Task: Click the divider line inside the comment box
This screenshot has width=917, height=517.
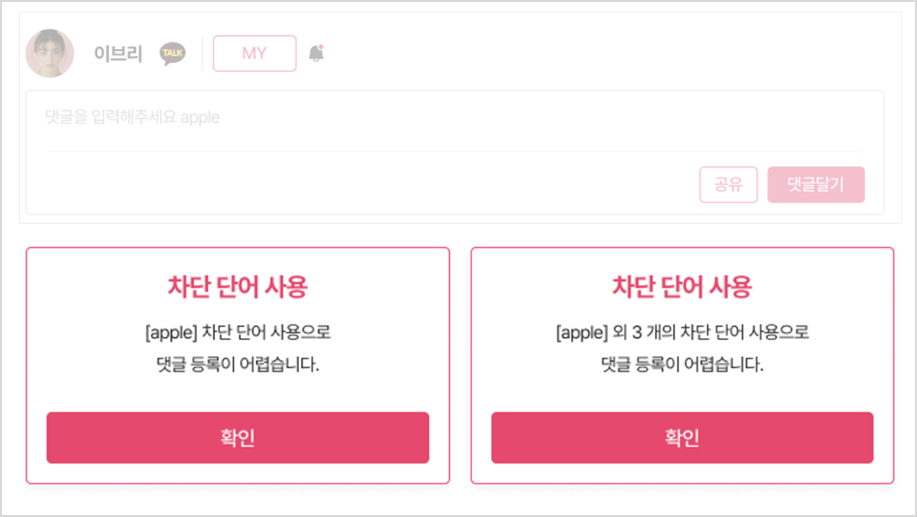Action: (x=454, y=151)
